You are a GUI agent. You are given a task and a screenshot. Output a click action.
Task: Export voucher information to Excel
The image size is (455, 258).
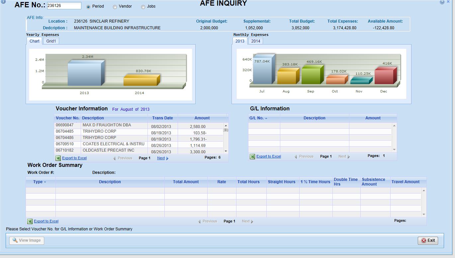tap(74, 158)
